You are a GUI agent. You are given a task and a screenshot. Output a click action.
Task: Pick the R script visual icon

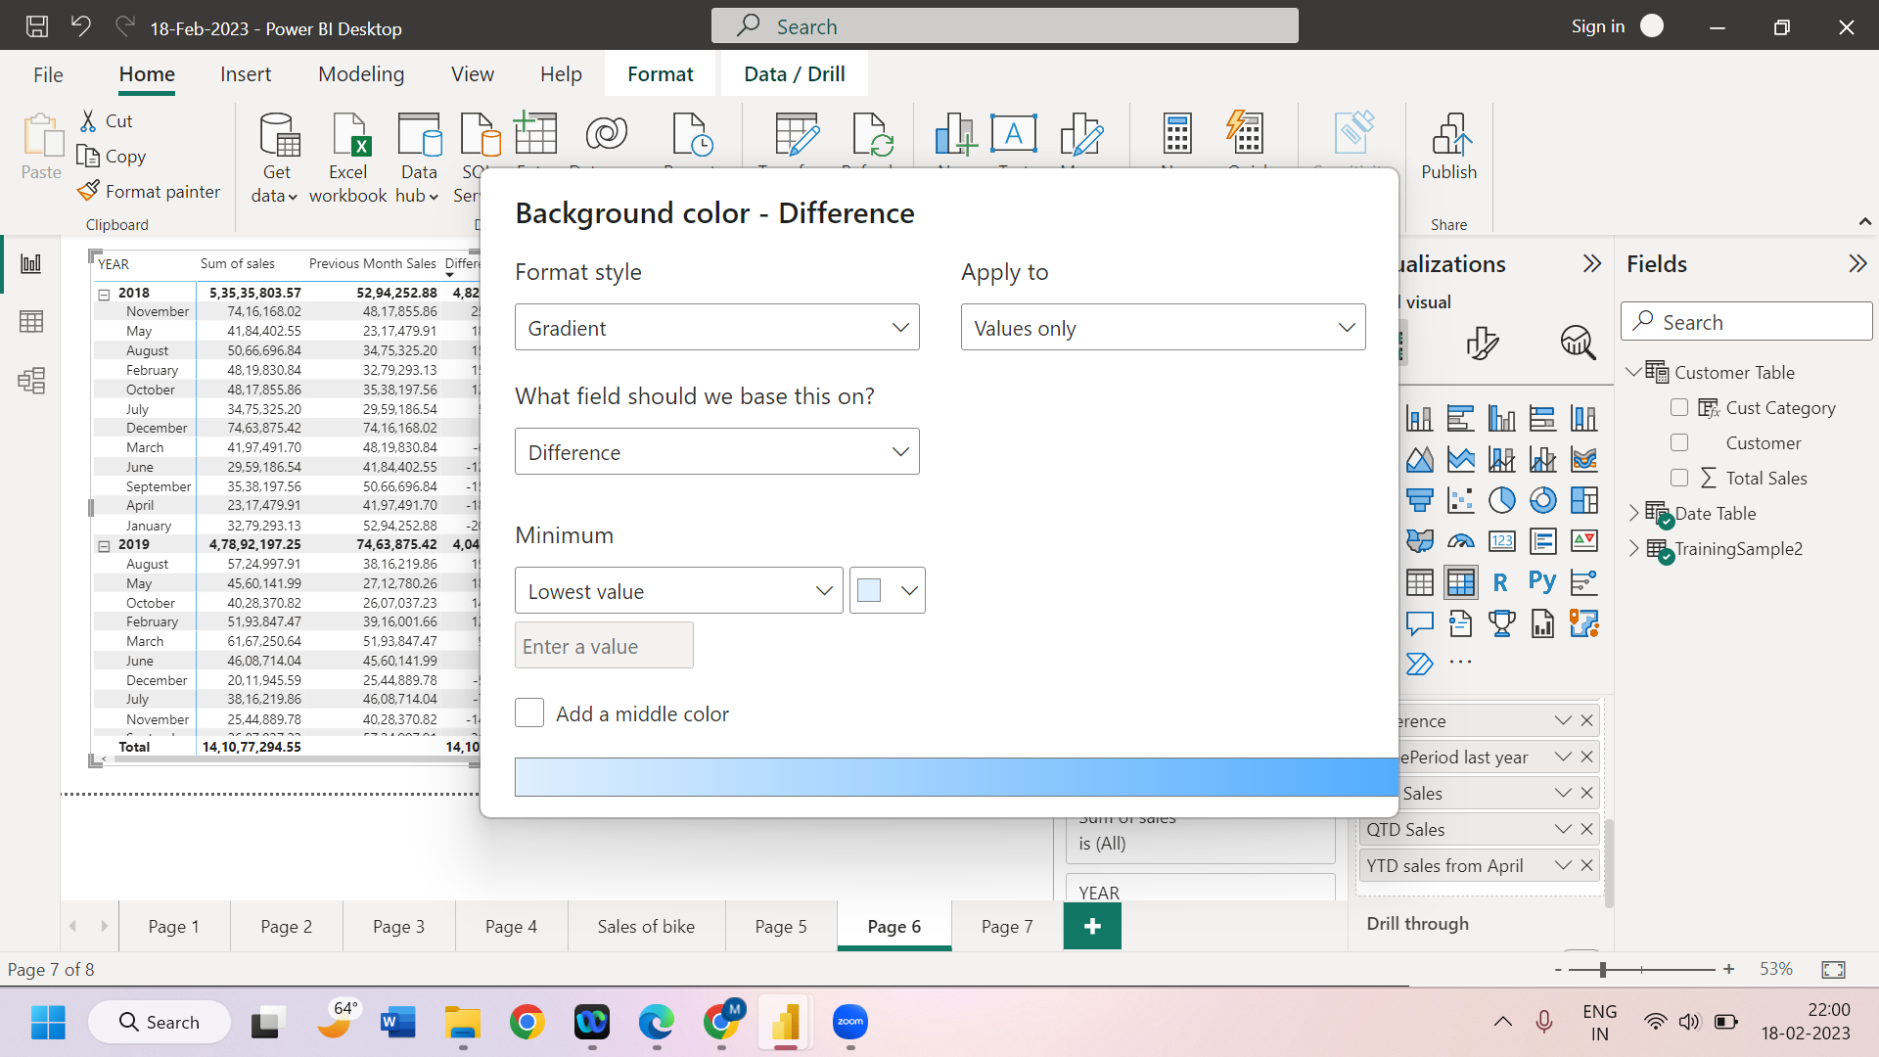[x=1500, y=582]
